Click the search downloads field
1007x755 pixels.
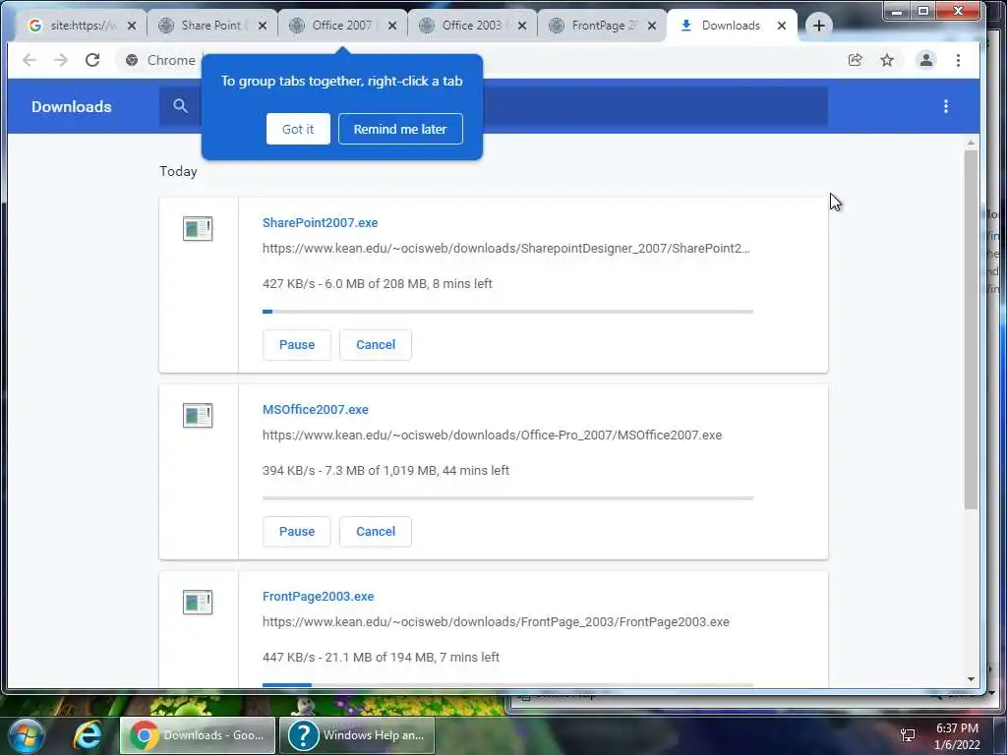click(494, 106)
